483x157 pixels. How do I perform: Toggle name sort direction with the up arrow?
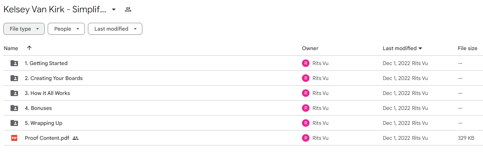pyautogui.click(x=29, y=48)
